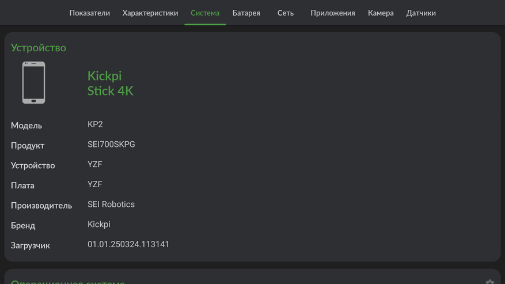Click the Kickpi value in the Бренд row
This screenshot has height=284, width=505.
99,224
